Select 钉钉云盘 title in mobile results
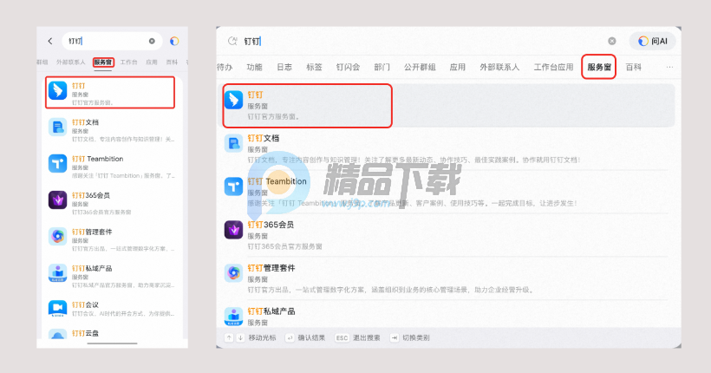The image size is (711, 373). [85, 333]
